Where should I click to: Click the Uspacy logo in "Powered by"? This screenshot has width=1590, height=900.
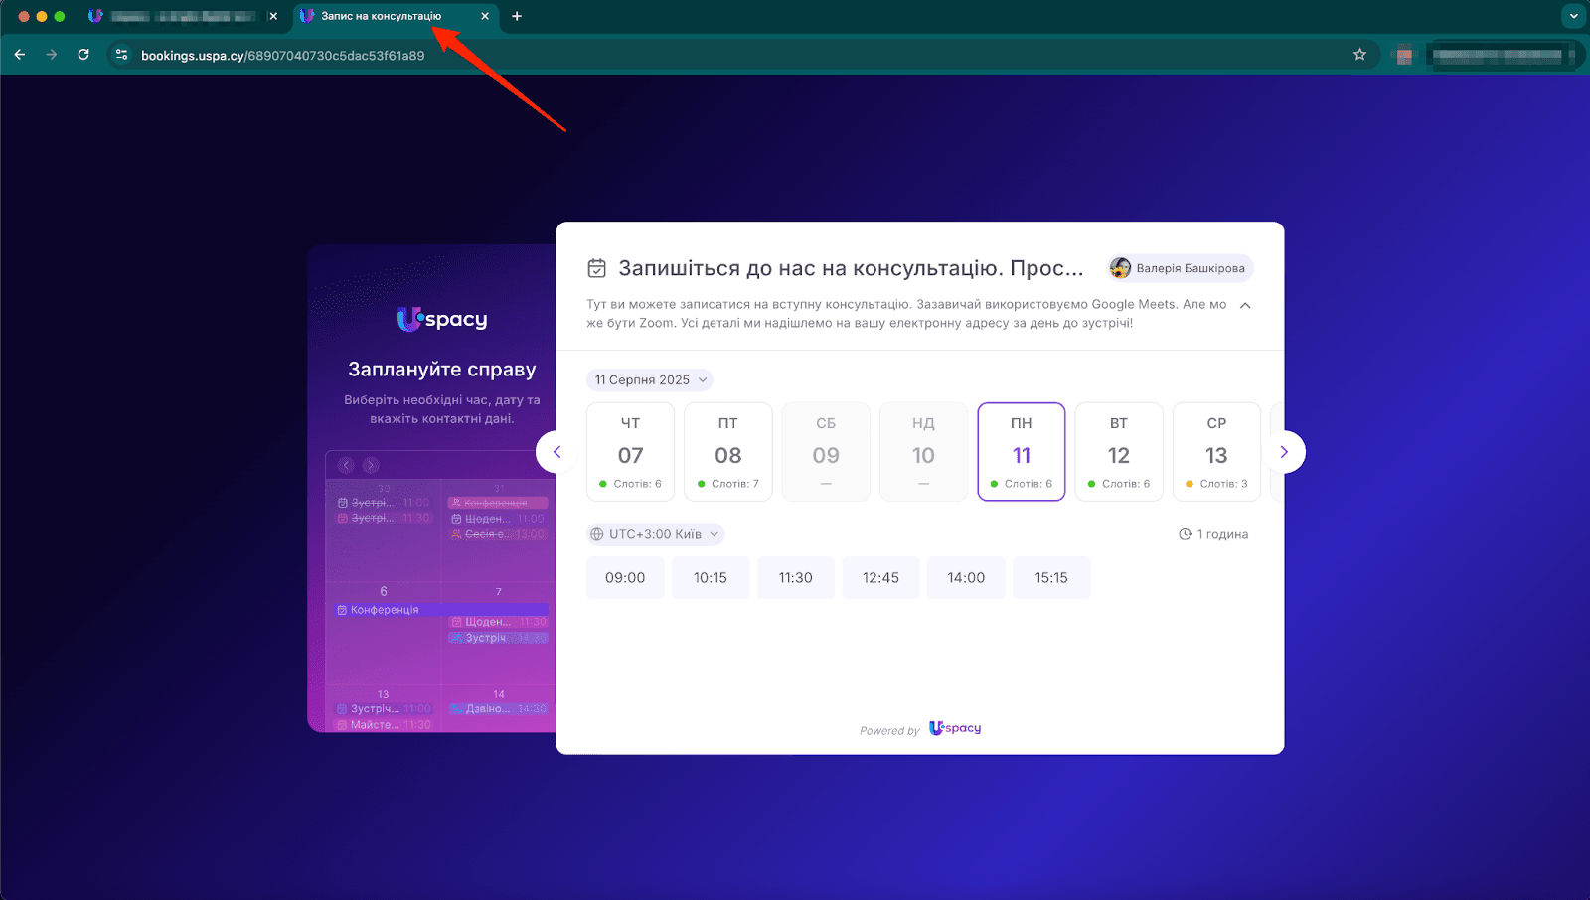[x=953, y=727]
